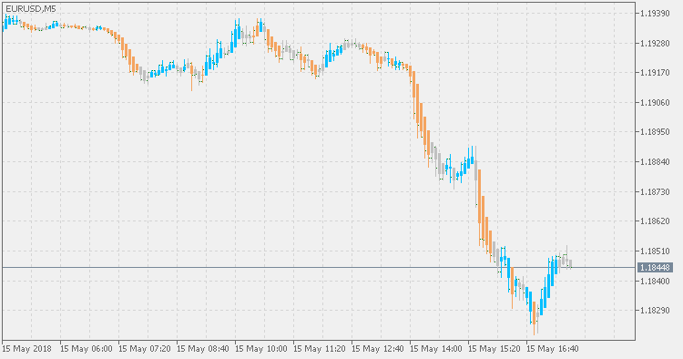The image size is (683, 359).
Task: Click the 15 May 08:40 time label
Action: [202, 349]
